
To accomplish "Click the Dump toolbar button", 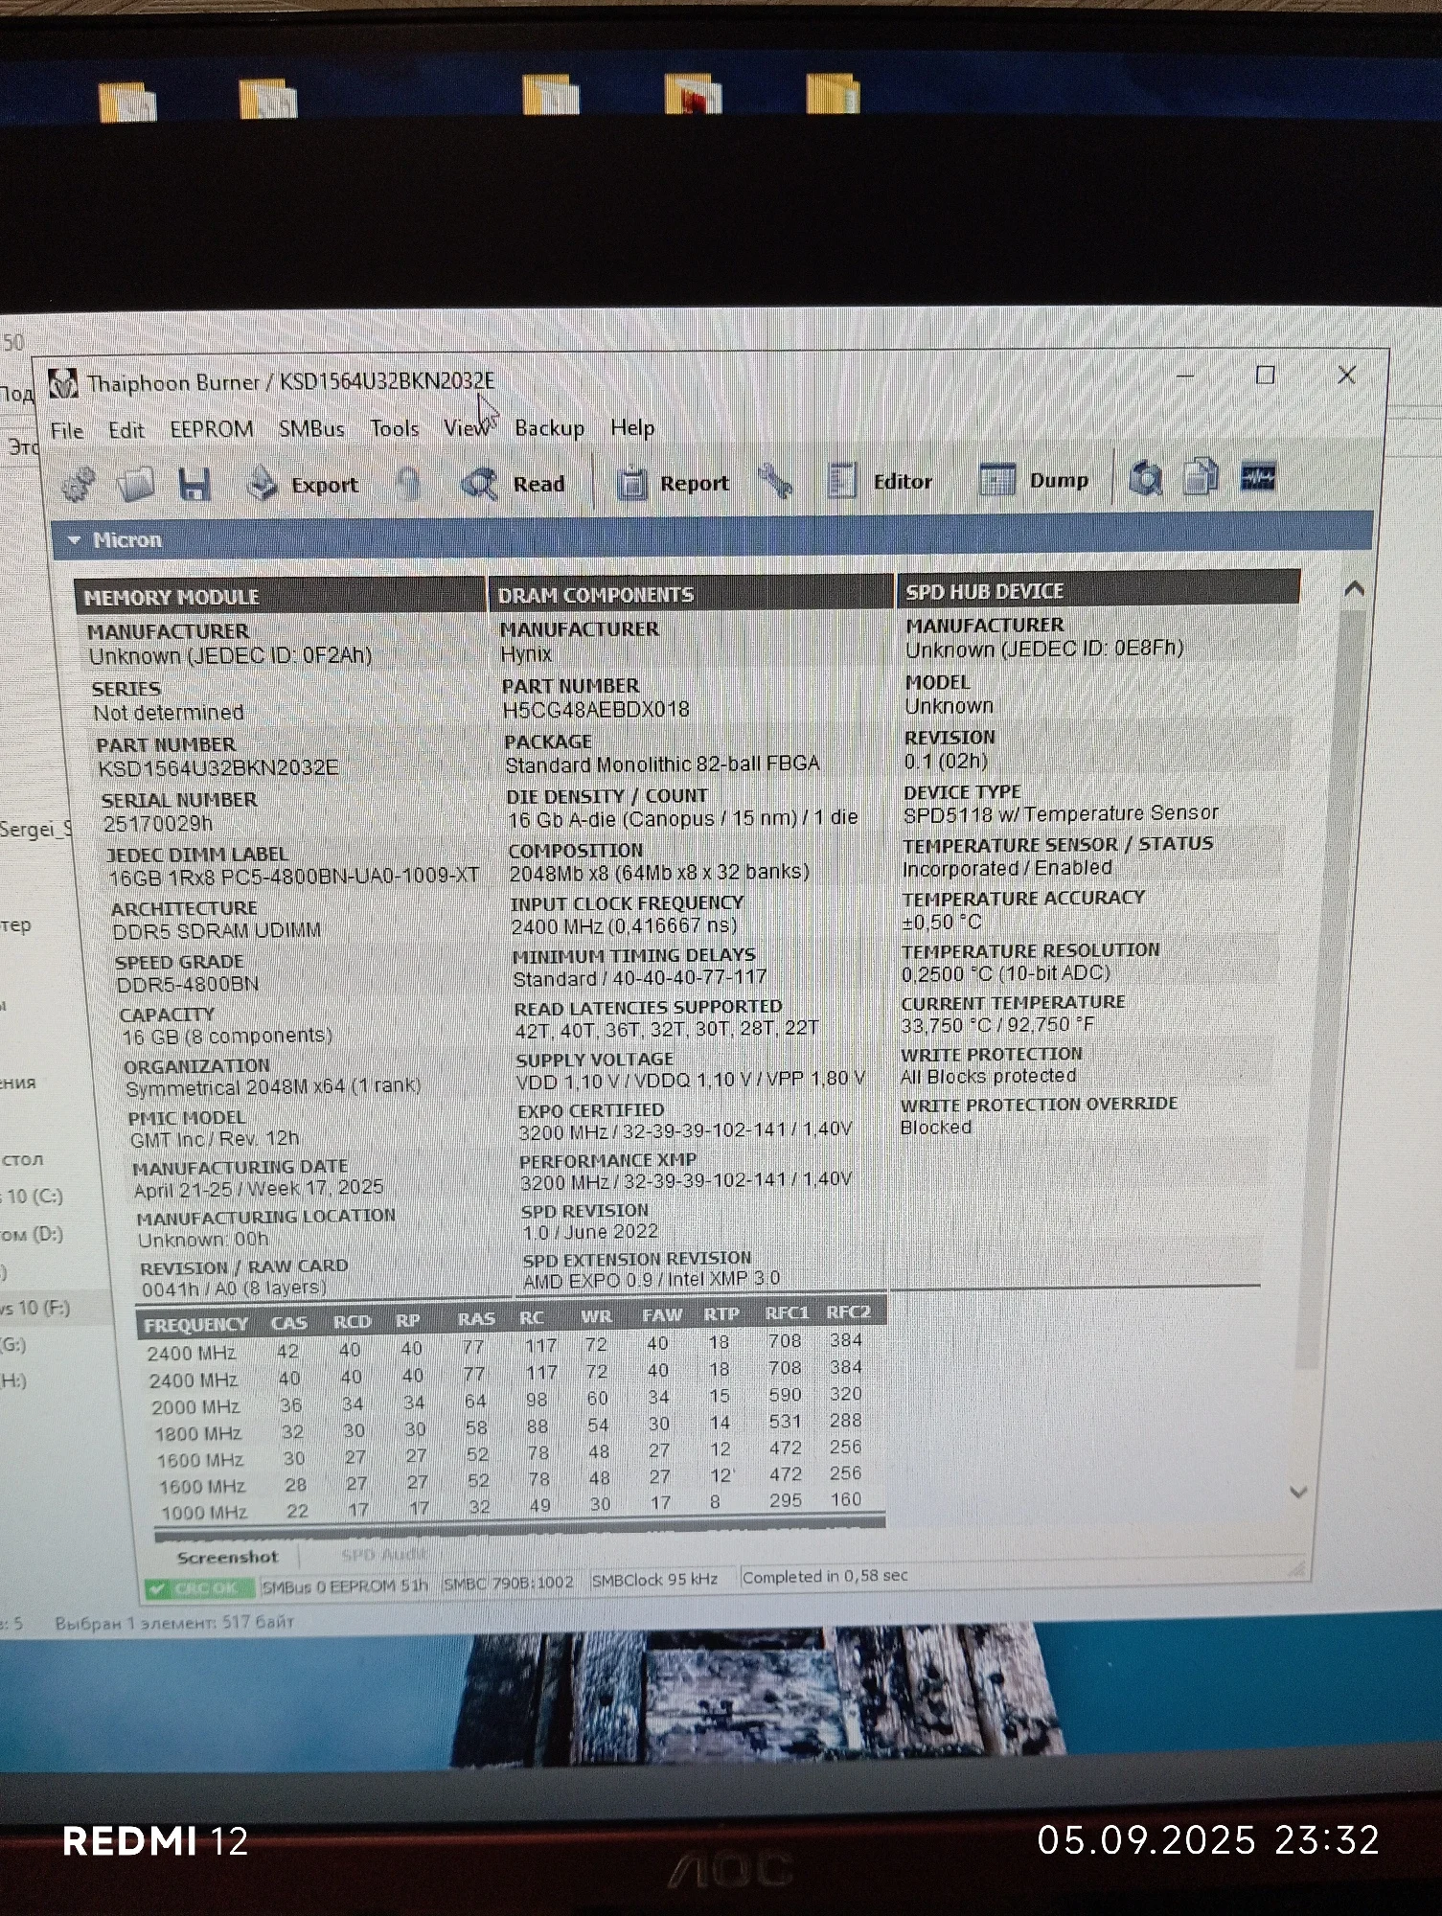I will click(1035, 479).
